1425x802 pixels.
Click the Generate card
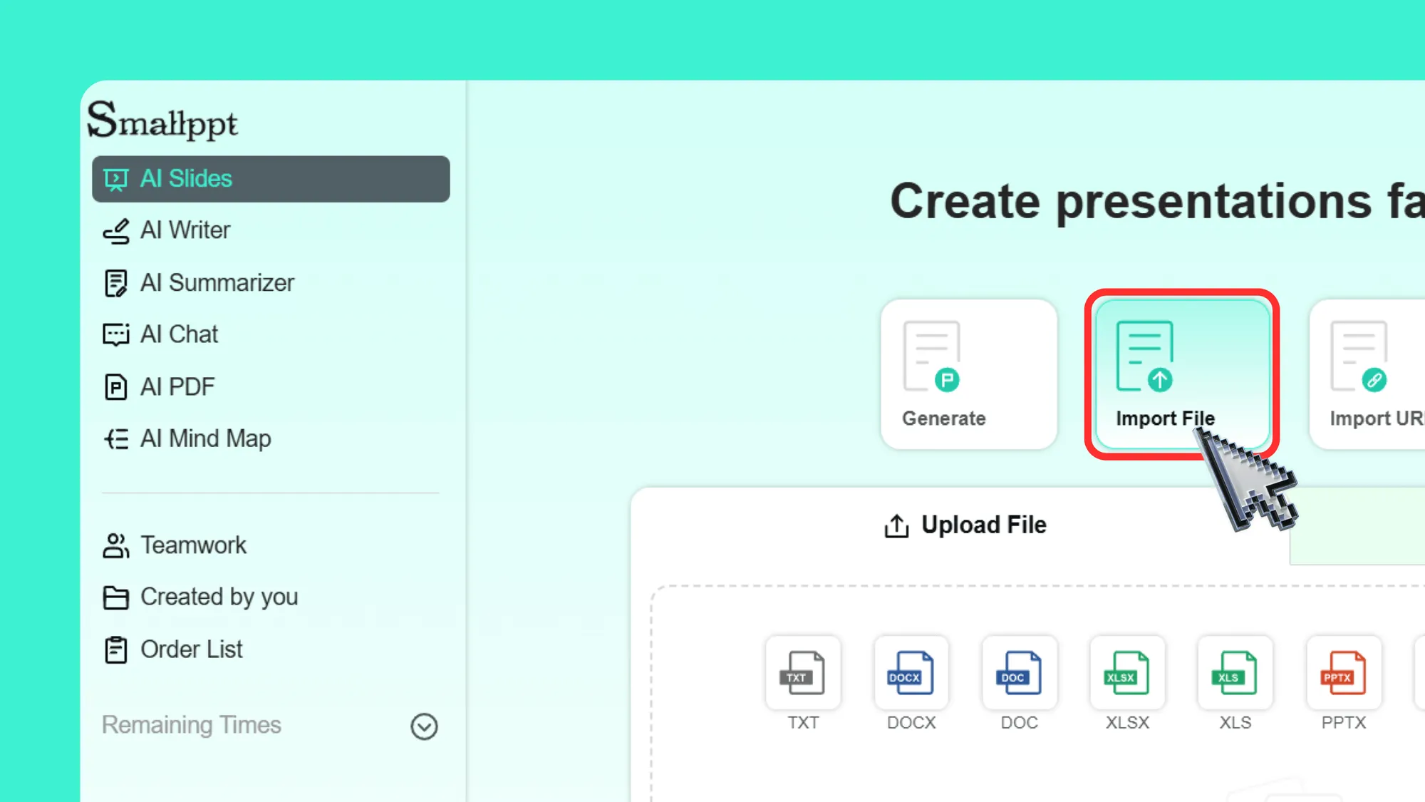(x=968, y=374)
